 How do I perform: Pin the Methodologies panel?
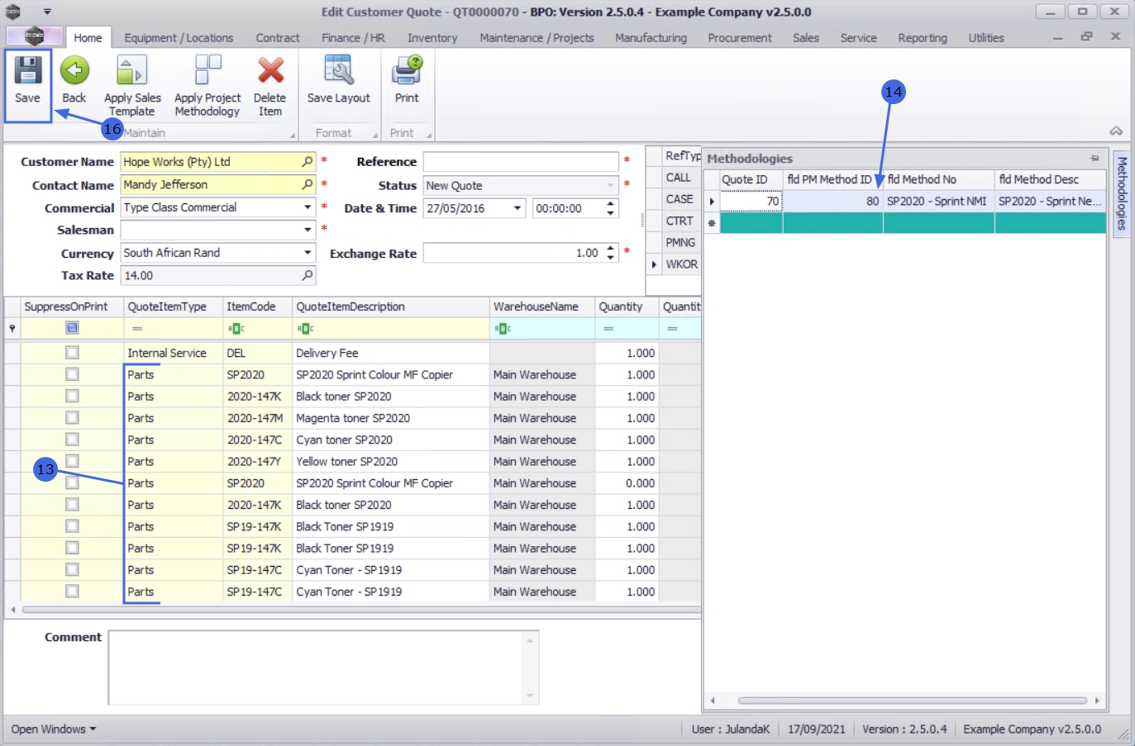1094,158
